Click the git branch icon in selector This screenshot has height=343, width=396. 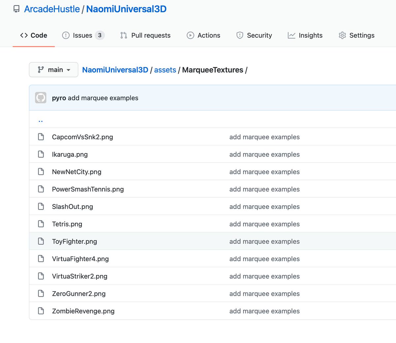41,70
